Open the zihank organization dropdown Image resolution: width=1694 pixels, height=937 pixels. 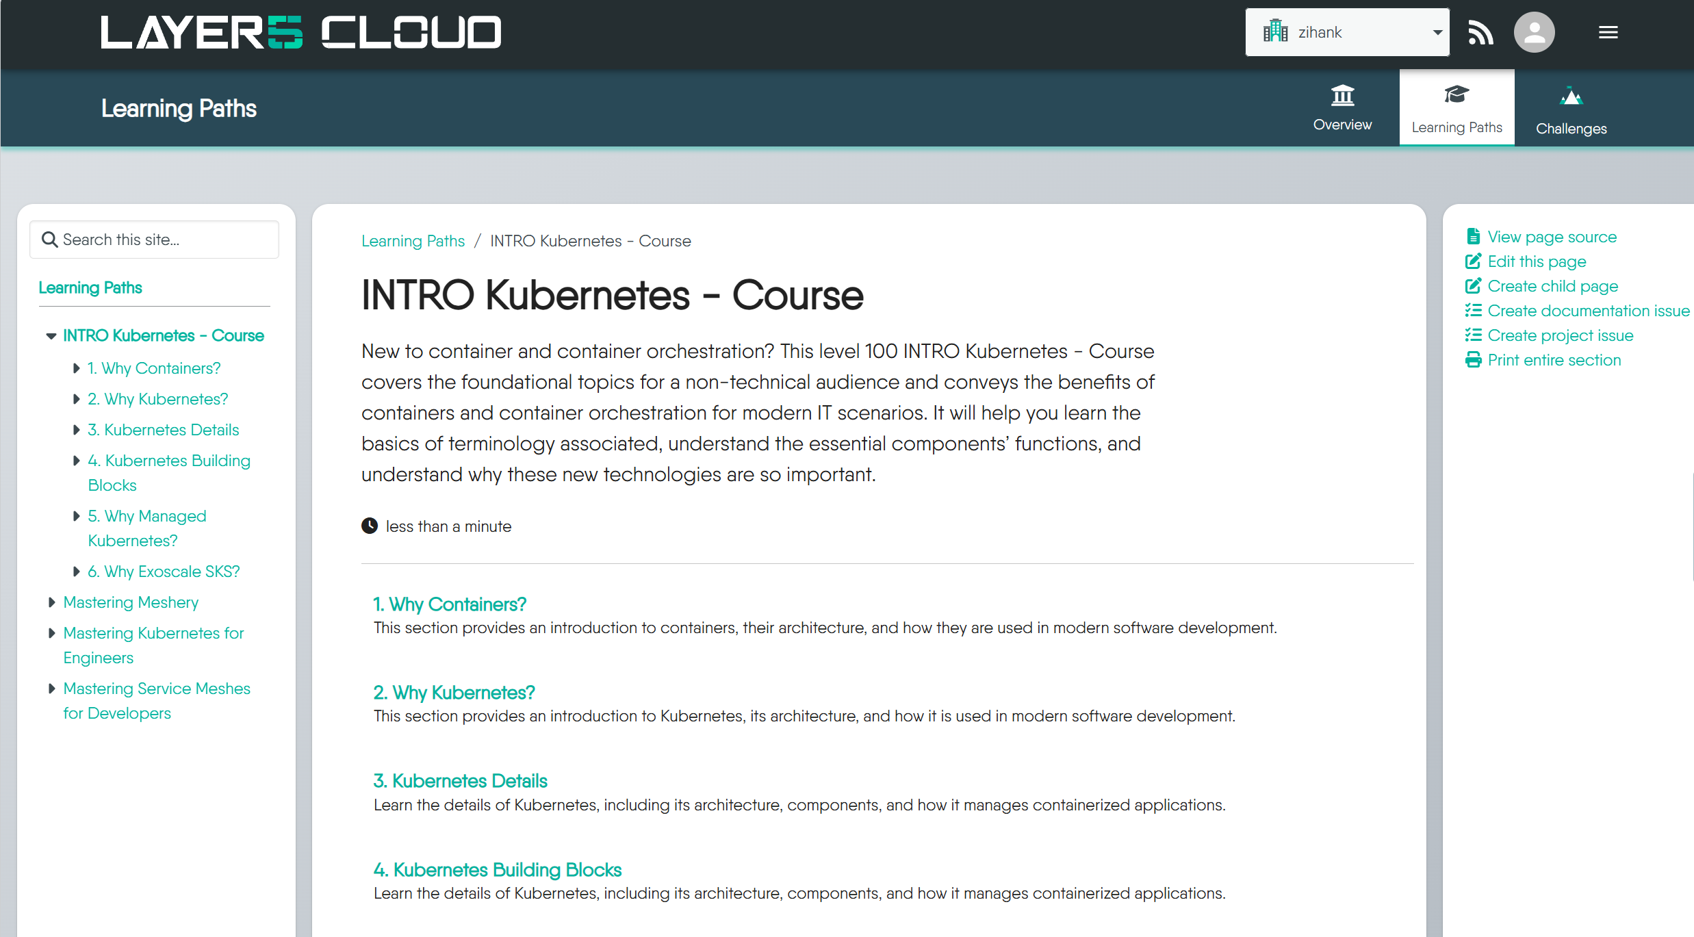(x=1346, y=32)
